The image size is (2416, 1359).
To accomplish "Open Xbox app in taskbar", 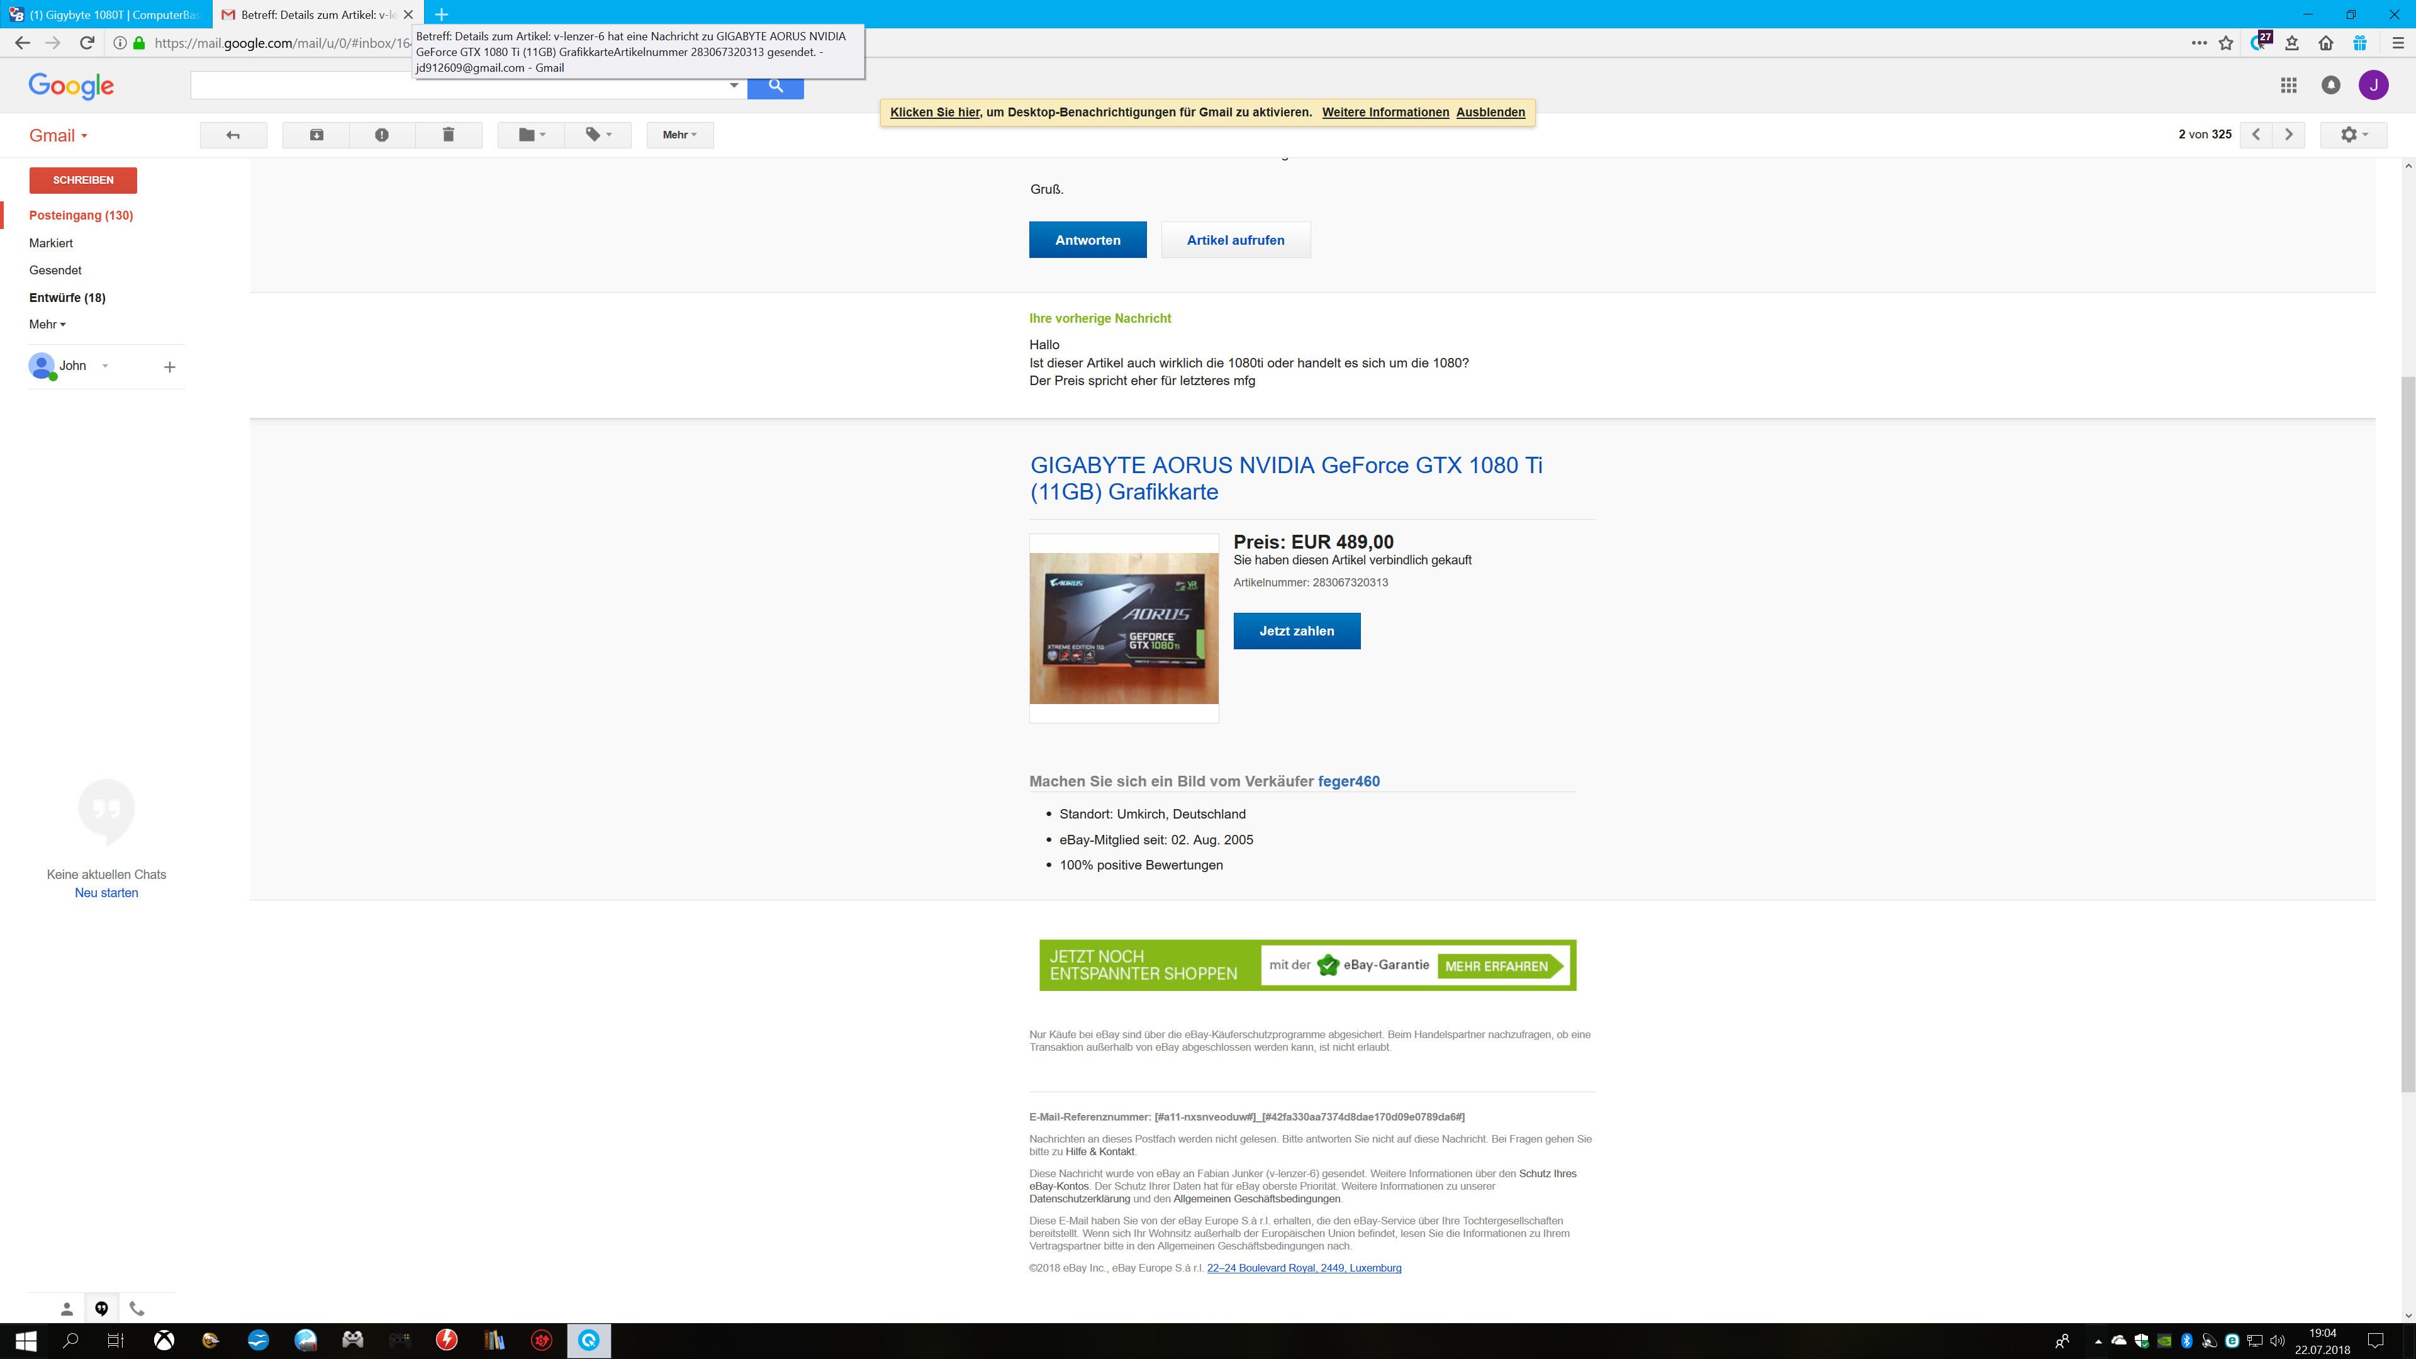I will (x=164, y=1341).
